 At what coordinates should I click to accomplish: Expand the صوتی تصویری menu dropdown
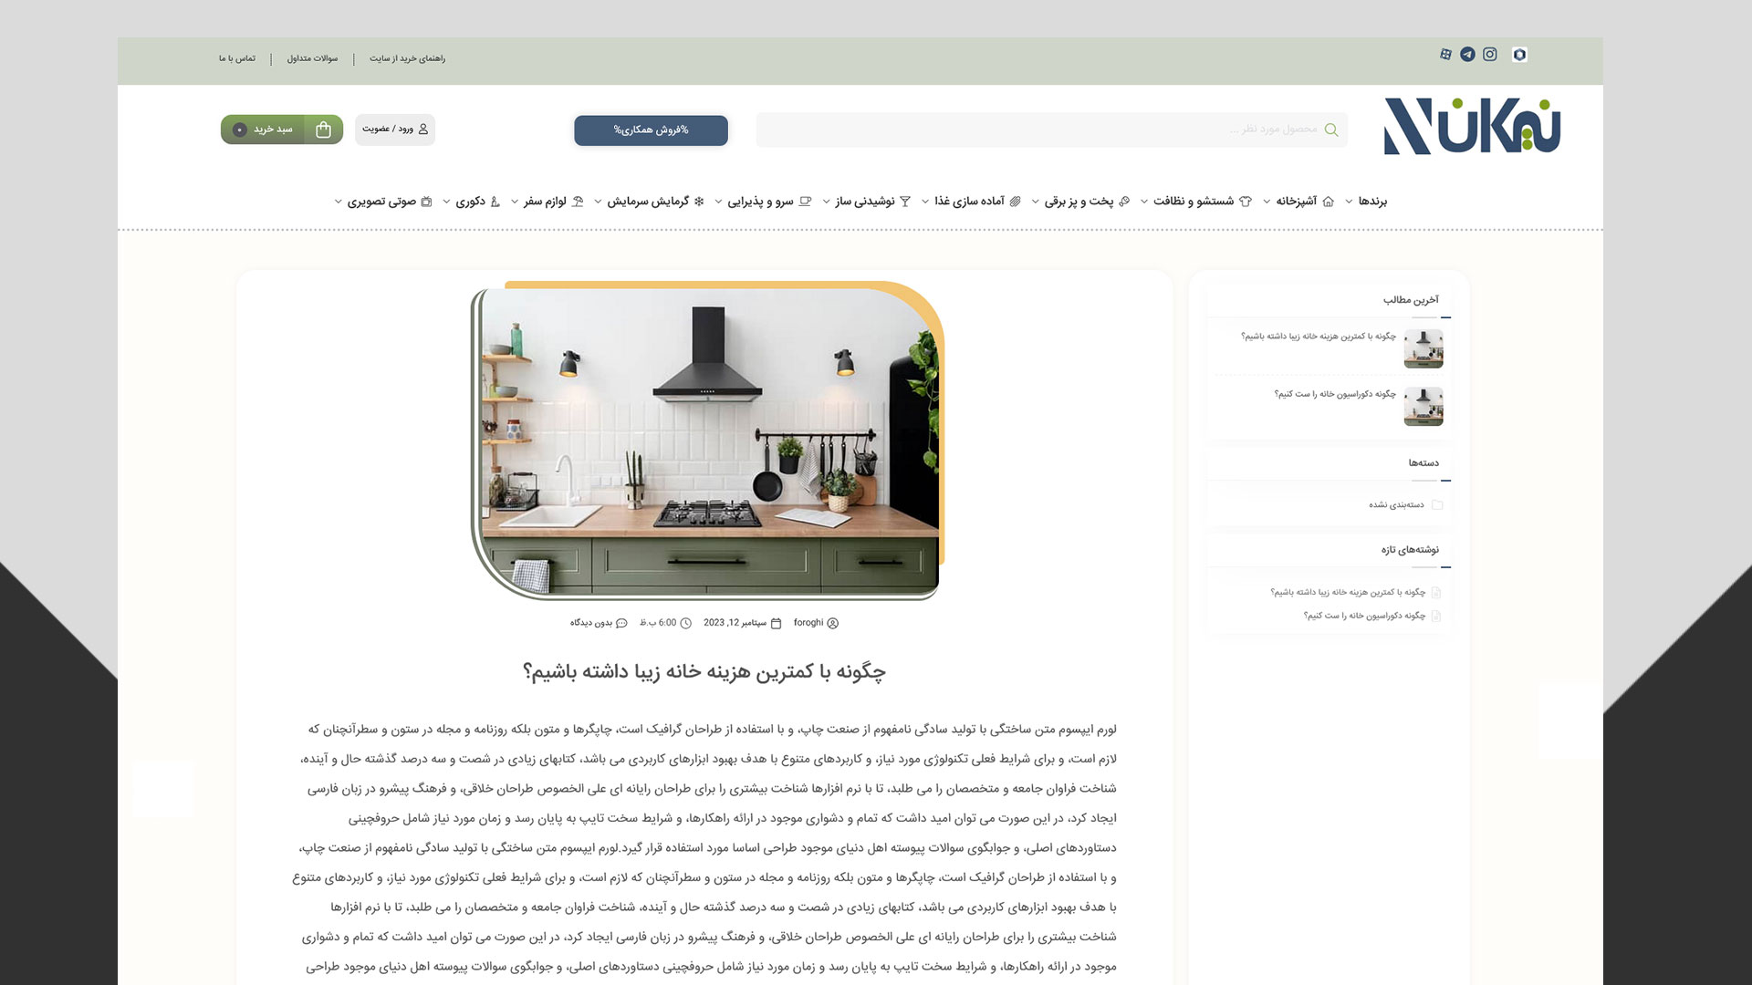(339, 202)
